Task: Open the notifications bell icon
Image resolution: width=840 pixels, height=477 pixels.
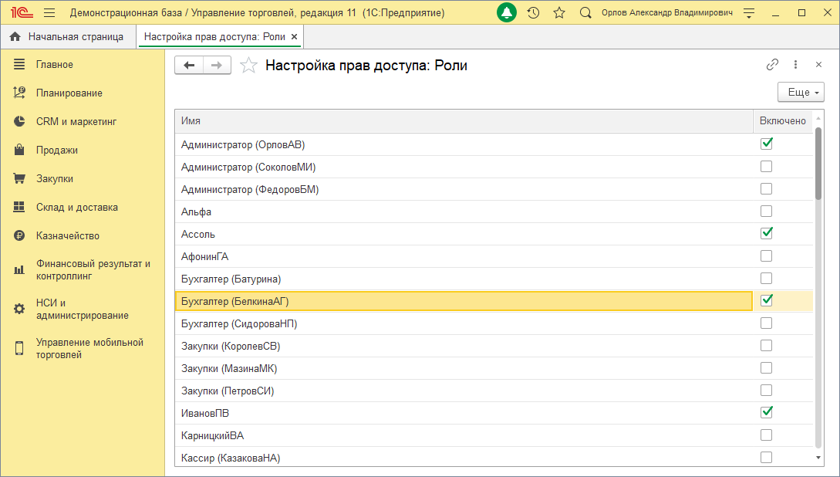Action: 506,13
